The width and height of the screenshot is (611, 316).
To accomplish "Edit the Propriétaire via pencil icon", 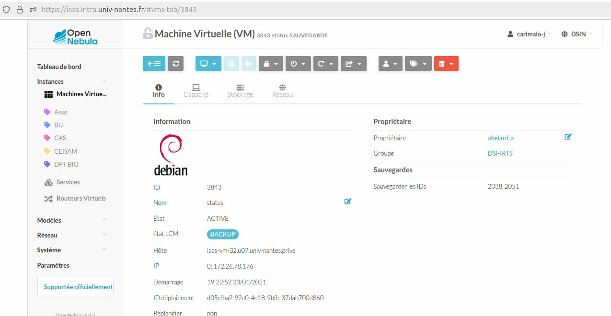I will click(x=568, y=136).
